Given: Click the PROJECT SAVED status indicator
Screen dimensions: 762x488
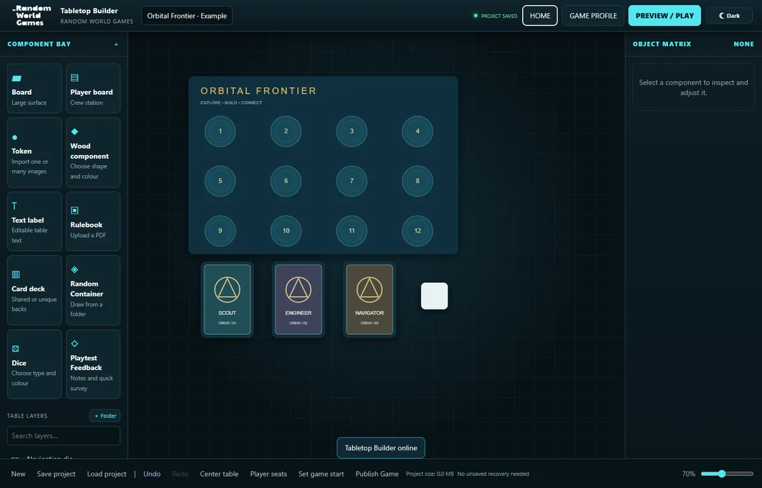Looking at the screenshot, I should [495, 16].
